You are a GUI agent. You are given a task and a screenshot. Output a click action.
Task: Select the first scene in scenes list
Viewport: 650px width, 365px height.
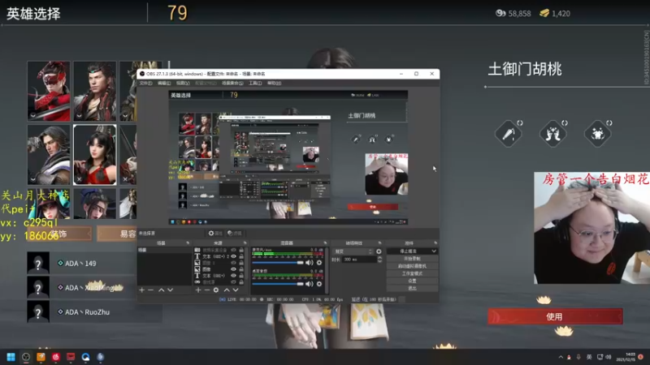coord(164,250)
